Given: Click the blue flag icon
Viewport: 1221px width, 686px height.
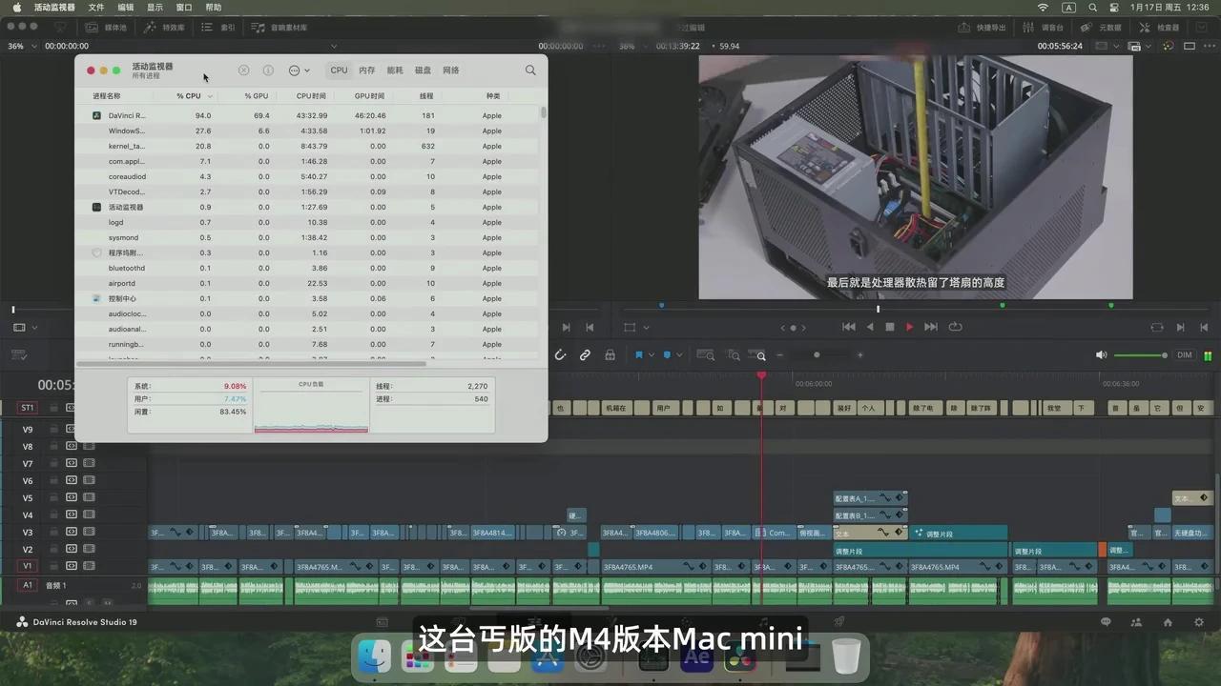Looking at the screenshot, I should 638,355.
